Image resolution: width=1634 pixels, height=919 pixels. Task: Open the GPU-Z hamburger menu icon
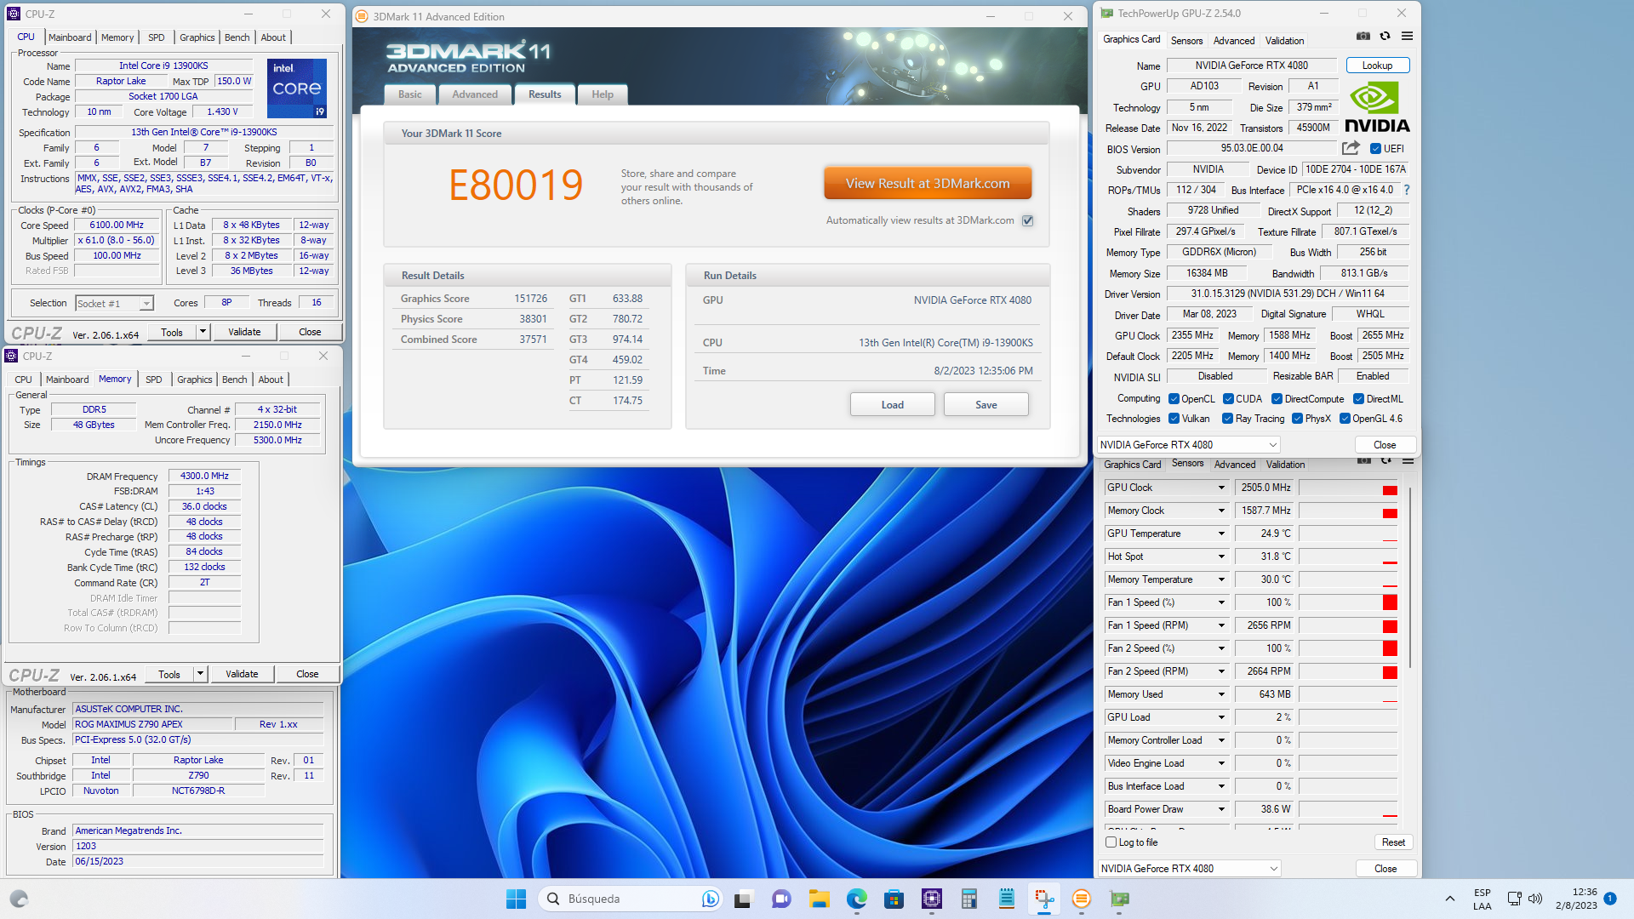1407,37
